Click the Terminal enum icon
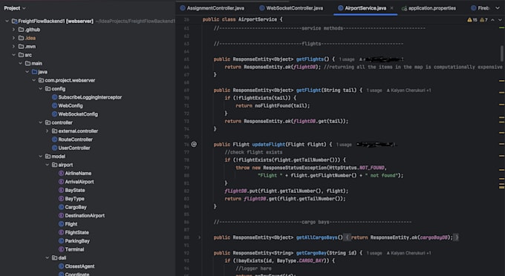Image resolution: width=505 pixels, height=276 pixels. tap(61, 249)
